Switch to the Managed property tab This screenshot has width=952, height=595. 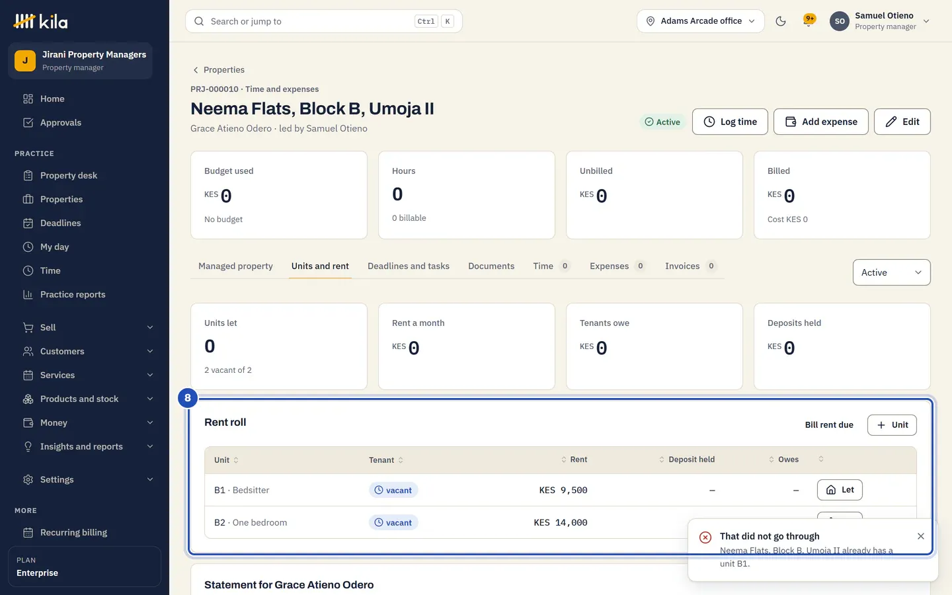coord(235,266)
